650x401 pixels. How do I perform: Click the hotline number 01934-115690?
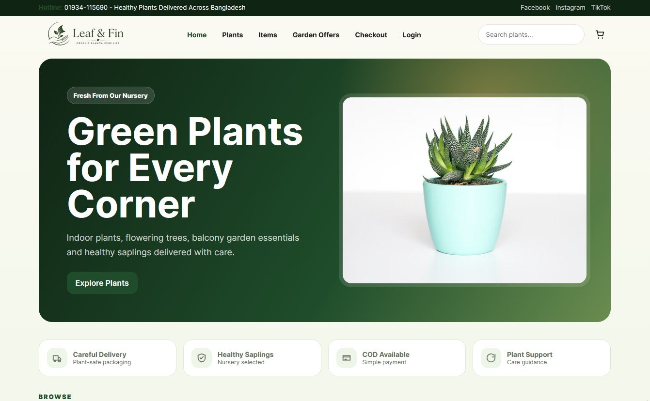(86, 8)
